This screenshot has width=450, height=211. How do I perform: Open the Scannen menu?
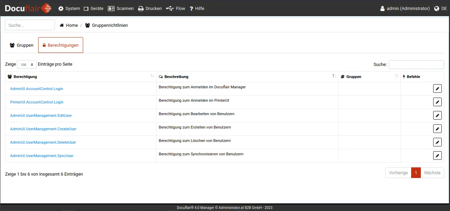(x=121, y=9)
